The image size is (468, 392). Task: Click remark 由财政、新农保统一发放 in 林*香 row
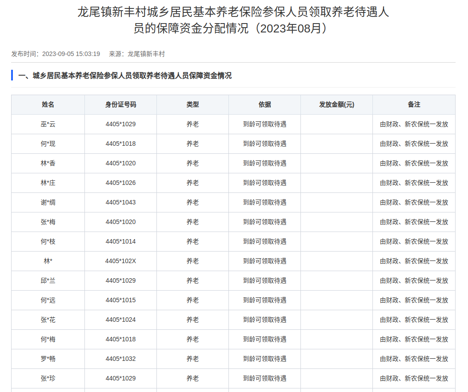[x=414, y=163]
